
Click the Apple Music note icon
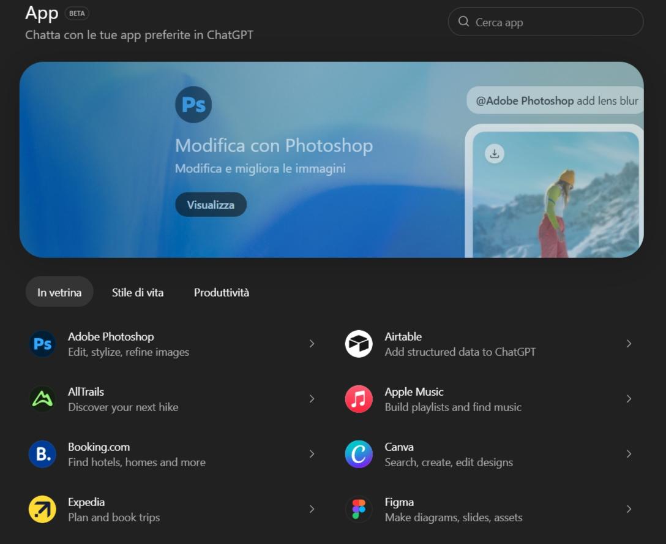click(359, 399)
